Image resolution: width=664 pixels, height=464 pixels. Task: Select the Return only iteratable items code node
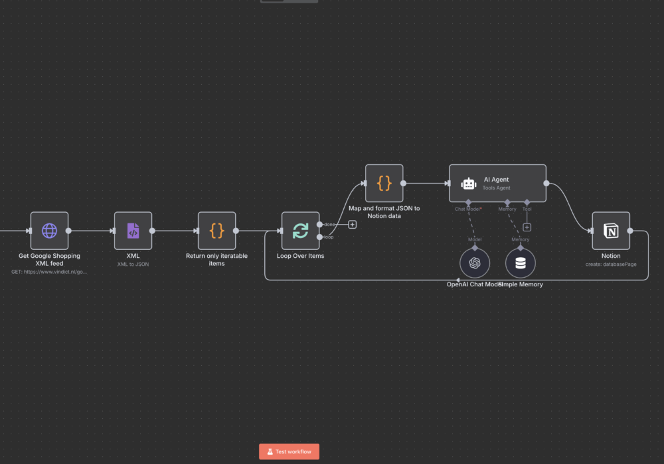coord(216,231)
